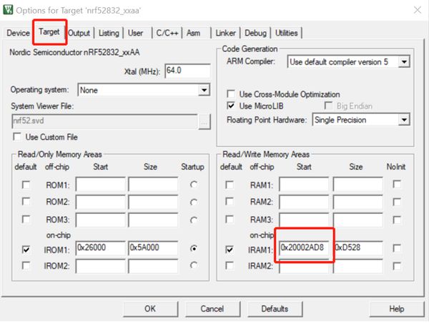This screenshot has width=429, height=323.
Task: Check the ROM2 default checkbox
Action: [x=26, y=202]
